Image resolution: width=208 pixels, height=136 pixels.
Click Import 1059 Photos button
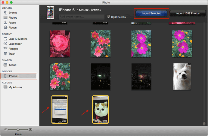tap(188, 14)
